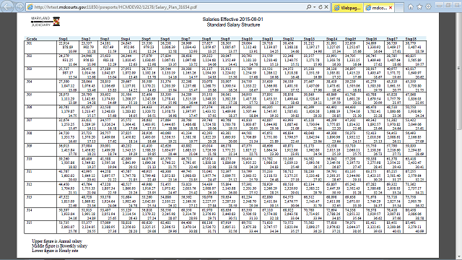462x260 pixels.
Task: Stop loading with the X icon in address bar
Action: click(x=326, y=6)
